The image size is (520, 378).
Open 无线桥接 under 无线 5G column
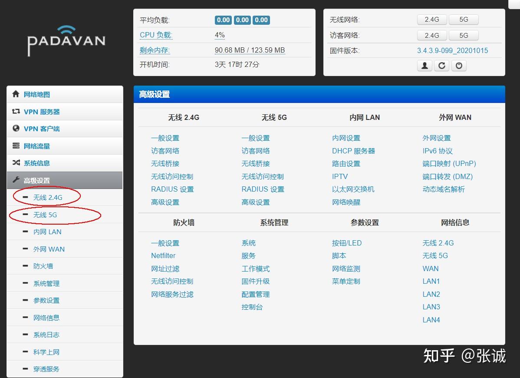(x=256, y=164)
